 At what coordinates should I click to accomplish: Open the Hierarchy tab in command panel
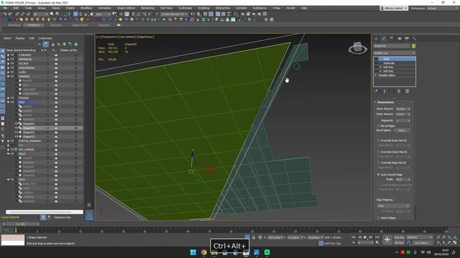tap(391, 39)
